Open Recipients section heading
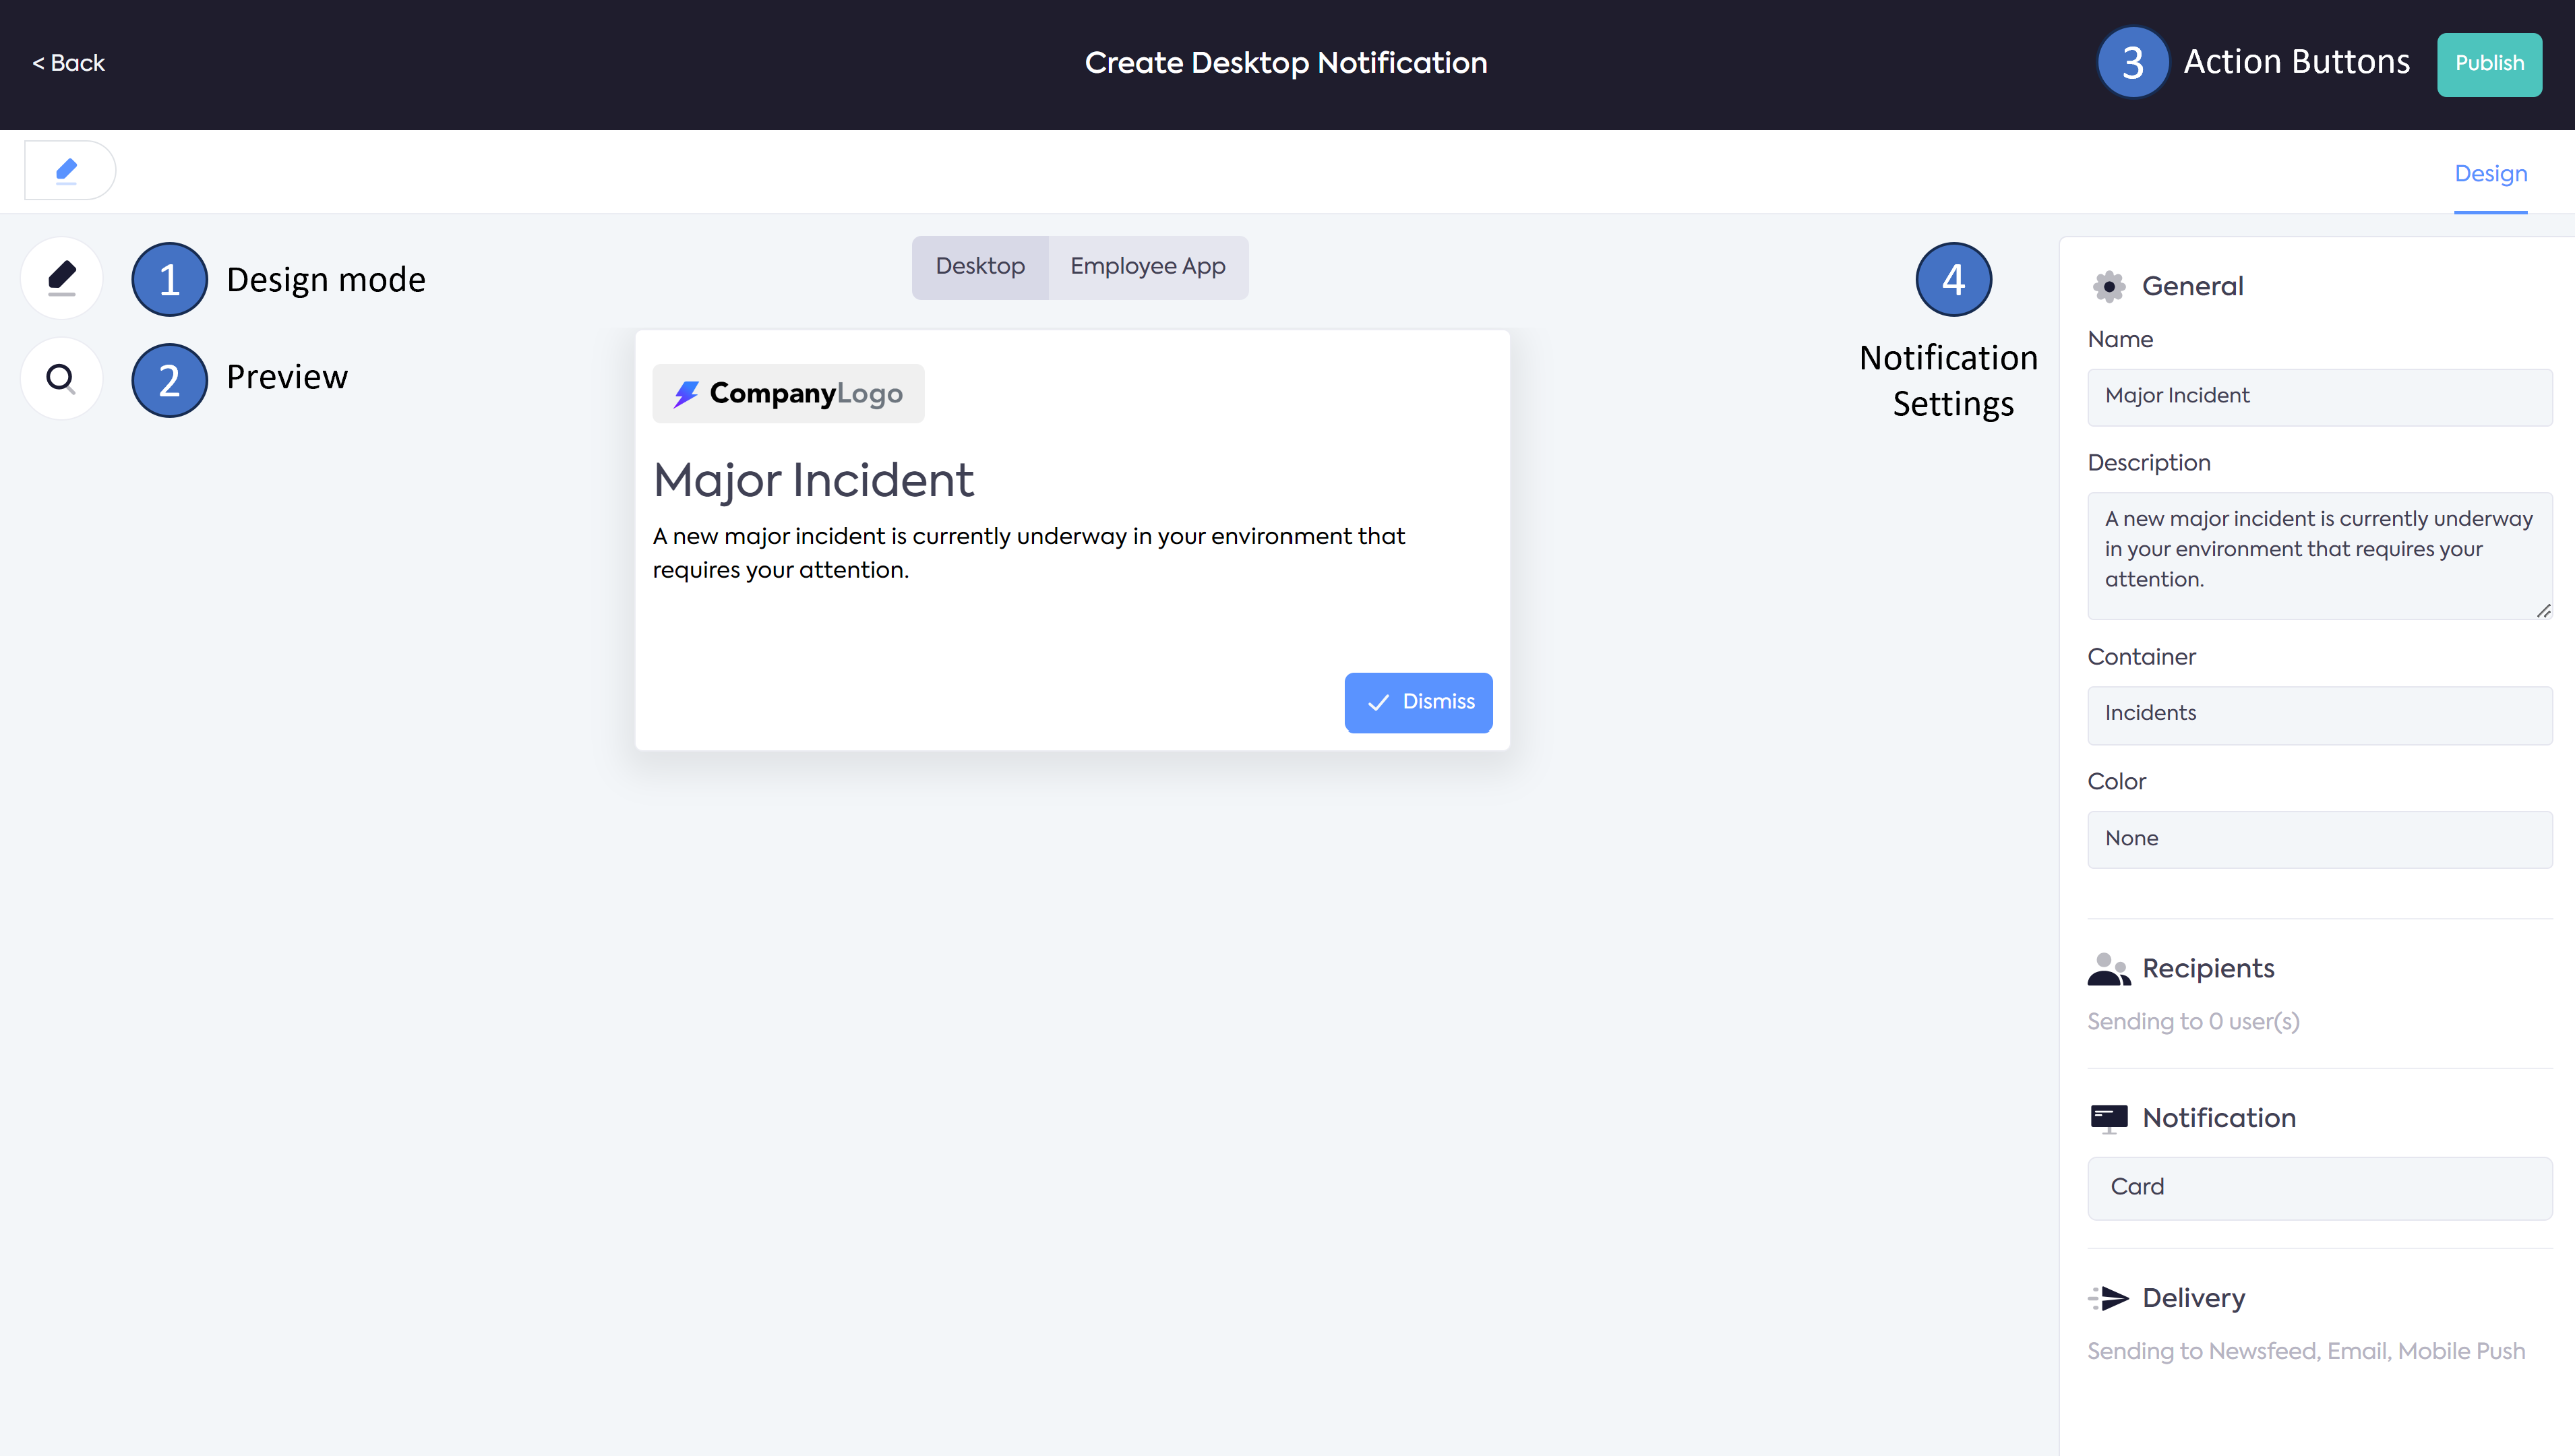 pyautogui.click(x=2207, y=969)
